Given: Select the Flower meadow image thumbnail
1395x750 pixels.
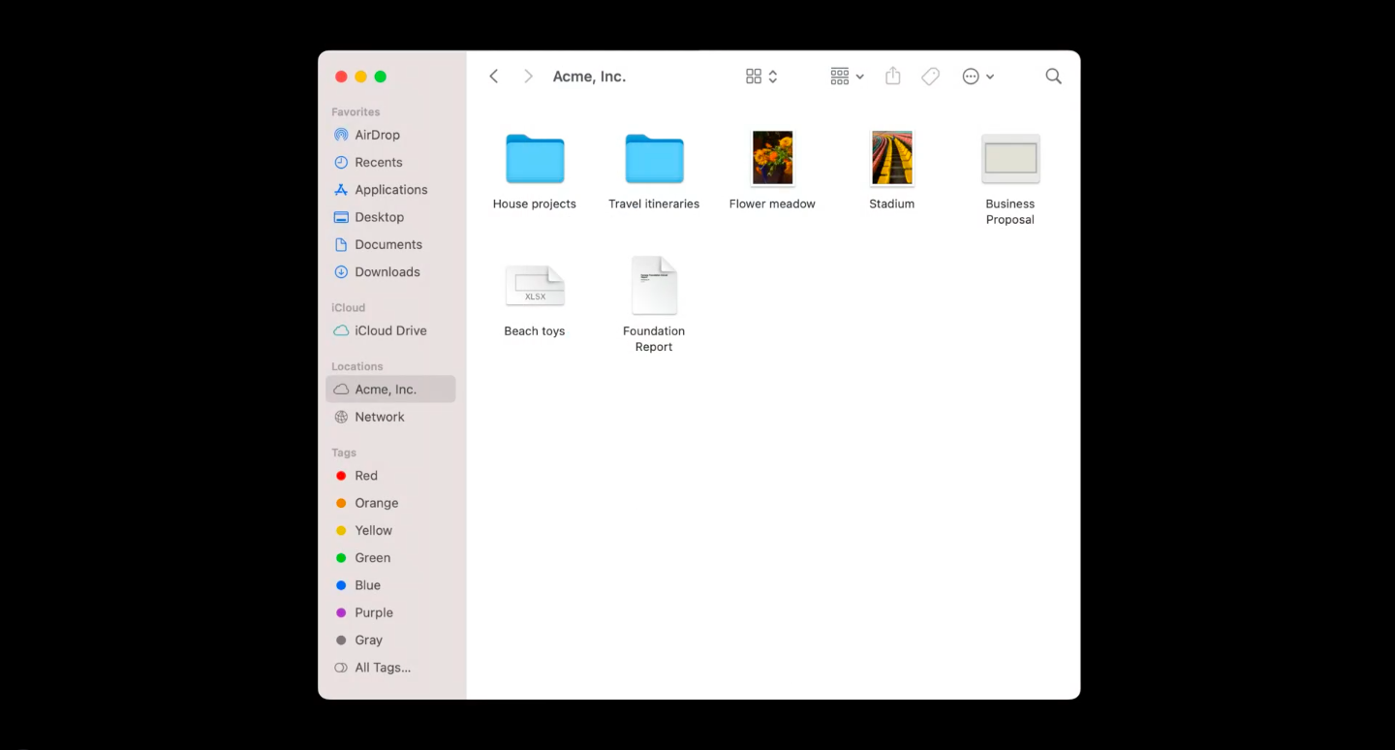Looking at the screenshot, I should 772,158.
